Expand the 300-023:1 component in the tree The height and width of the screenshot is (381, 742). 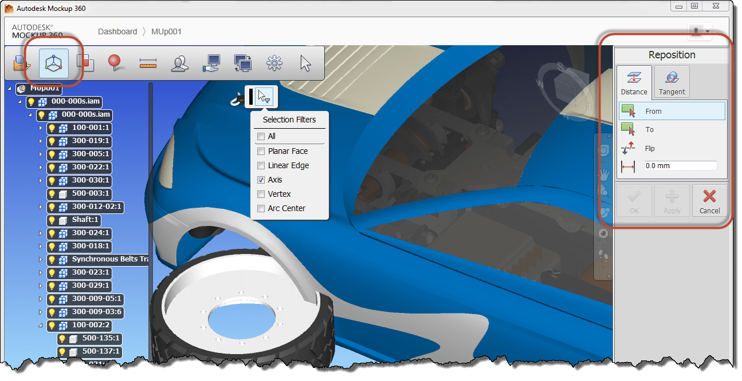pos(40,272)
